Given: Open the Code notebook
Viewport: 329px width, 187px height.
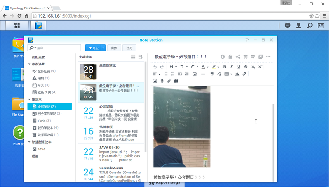Looking at the screenshot, I should tap(42, 121).
